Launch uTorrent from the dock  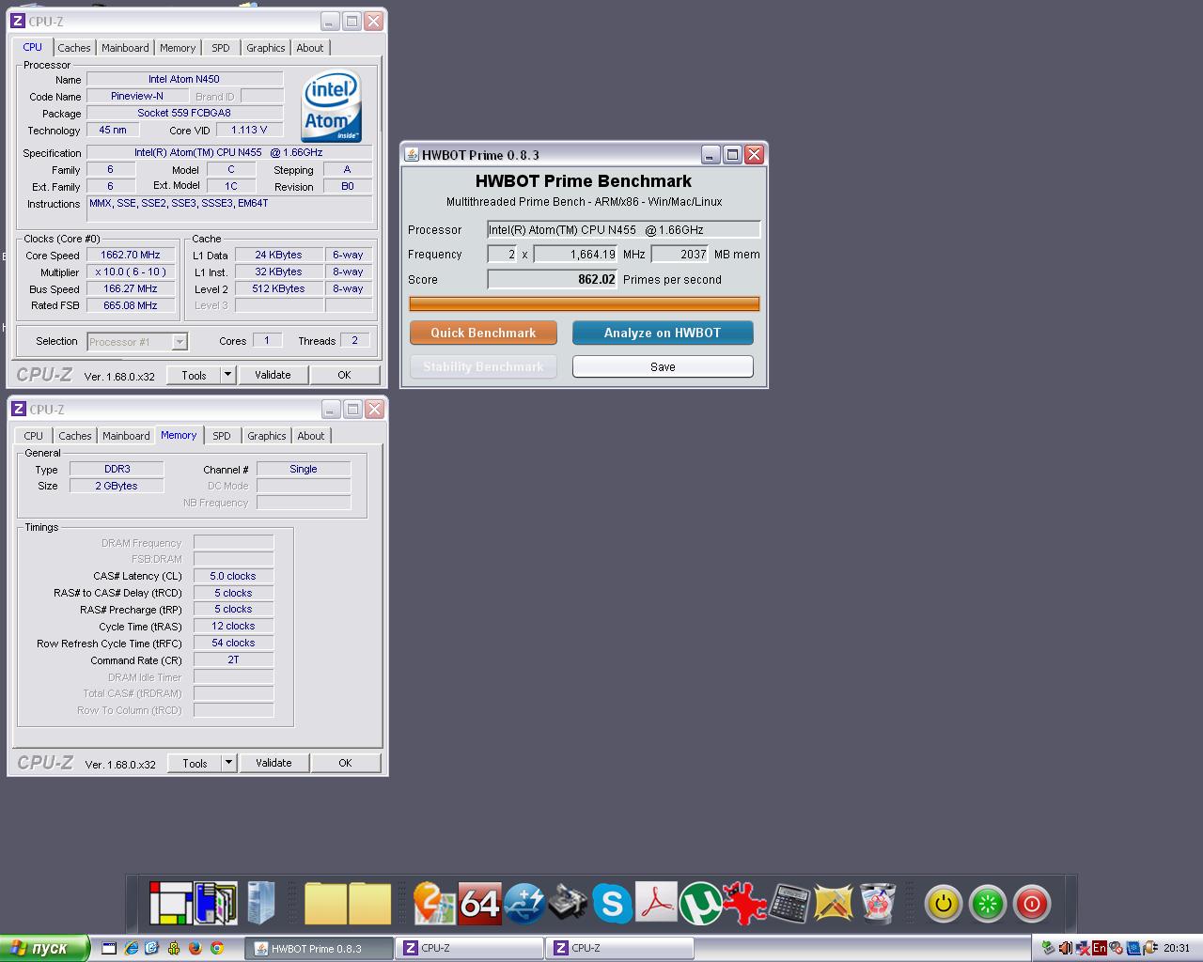click(x=700, y=904)
